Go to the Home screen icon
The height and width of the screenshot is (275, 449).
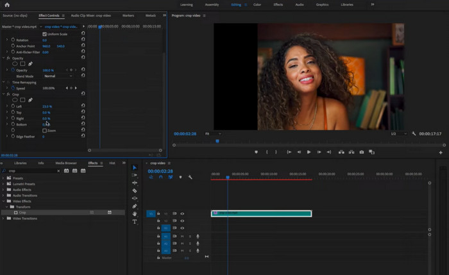pyautogui.click(x=7, y=4)
